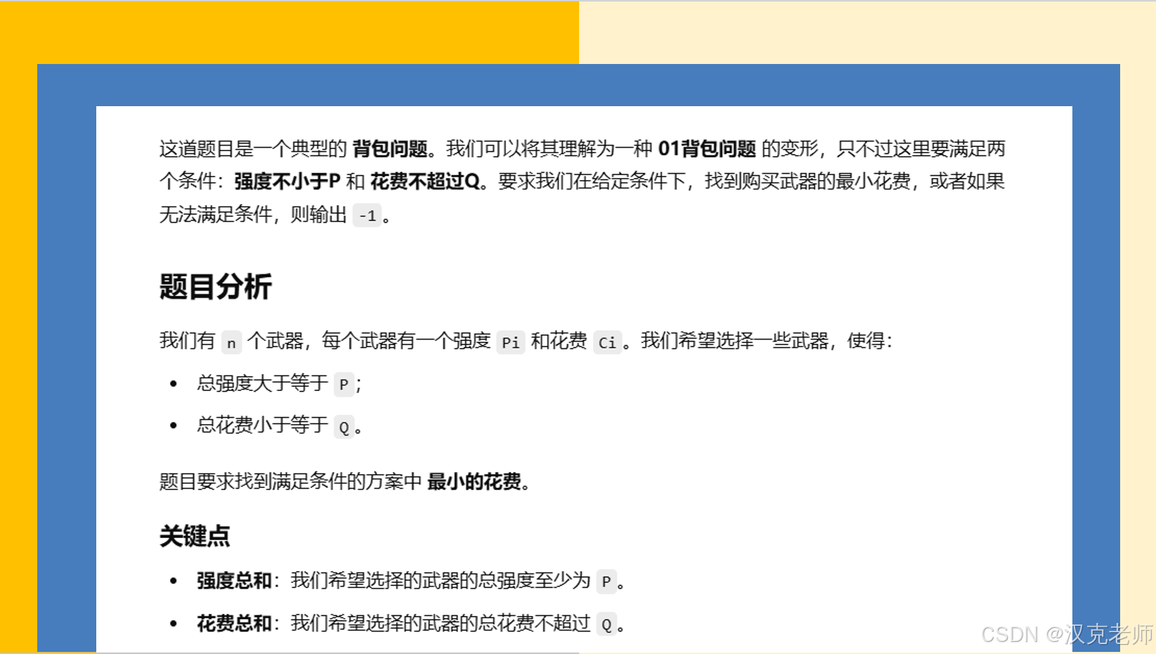Screen dimensions: 1156x654
Task: Click the Ci code badge
Action: tap(608, 343)
